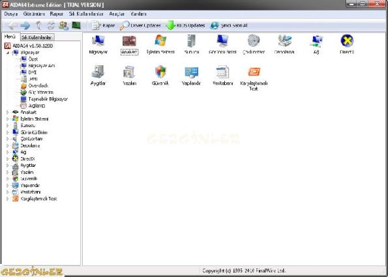Select DMI in the tree
The width and height of the screenshot is (388, 277).
point(29,72)
